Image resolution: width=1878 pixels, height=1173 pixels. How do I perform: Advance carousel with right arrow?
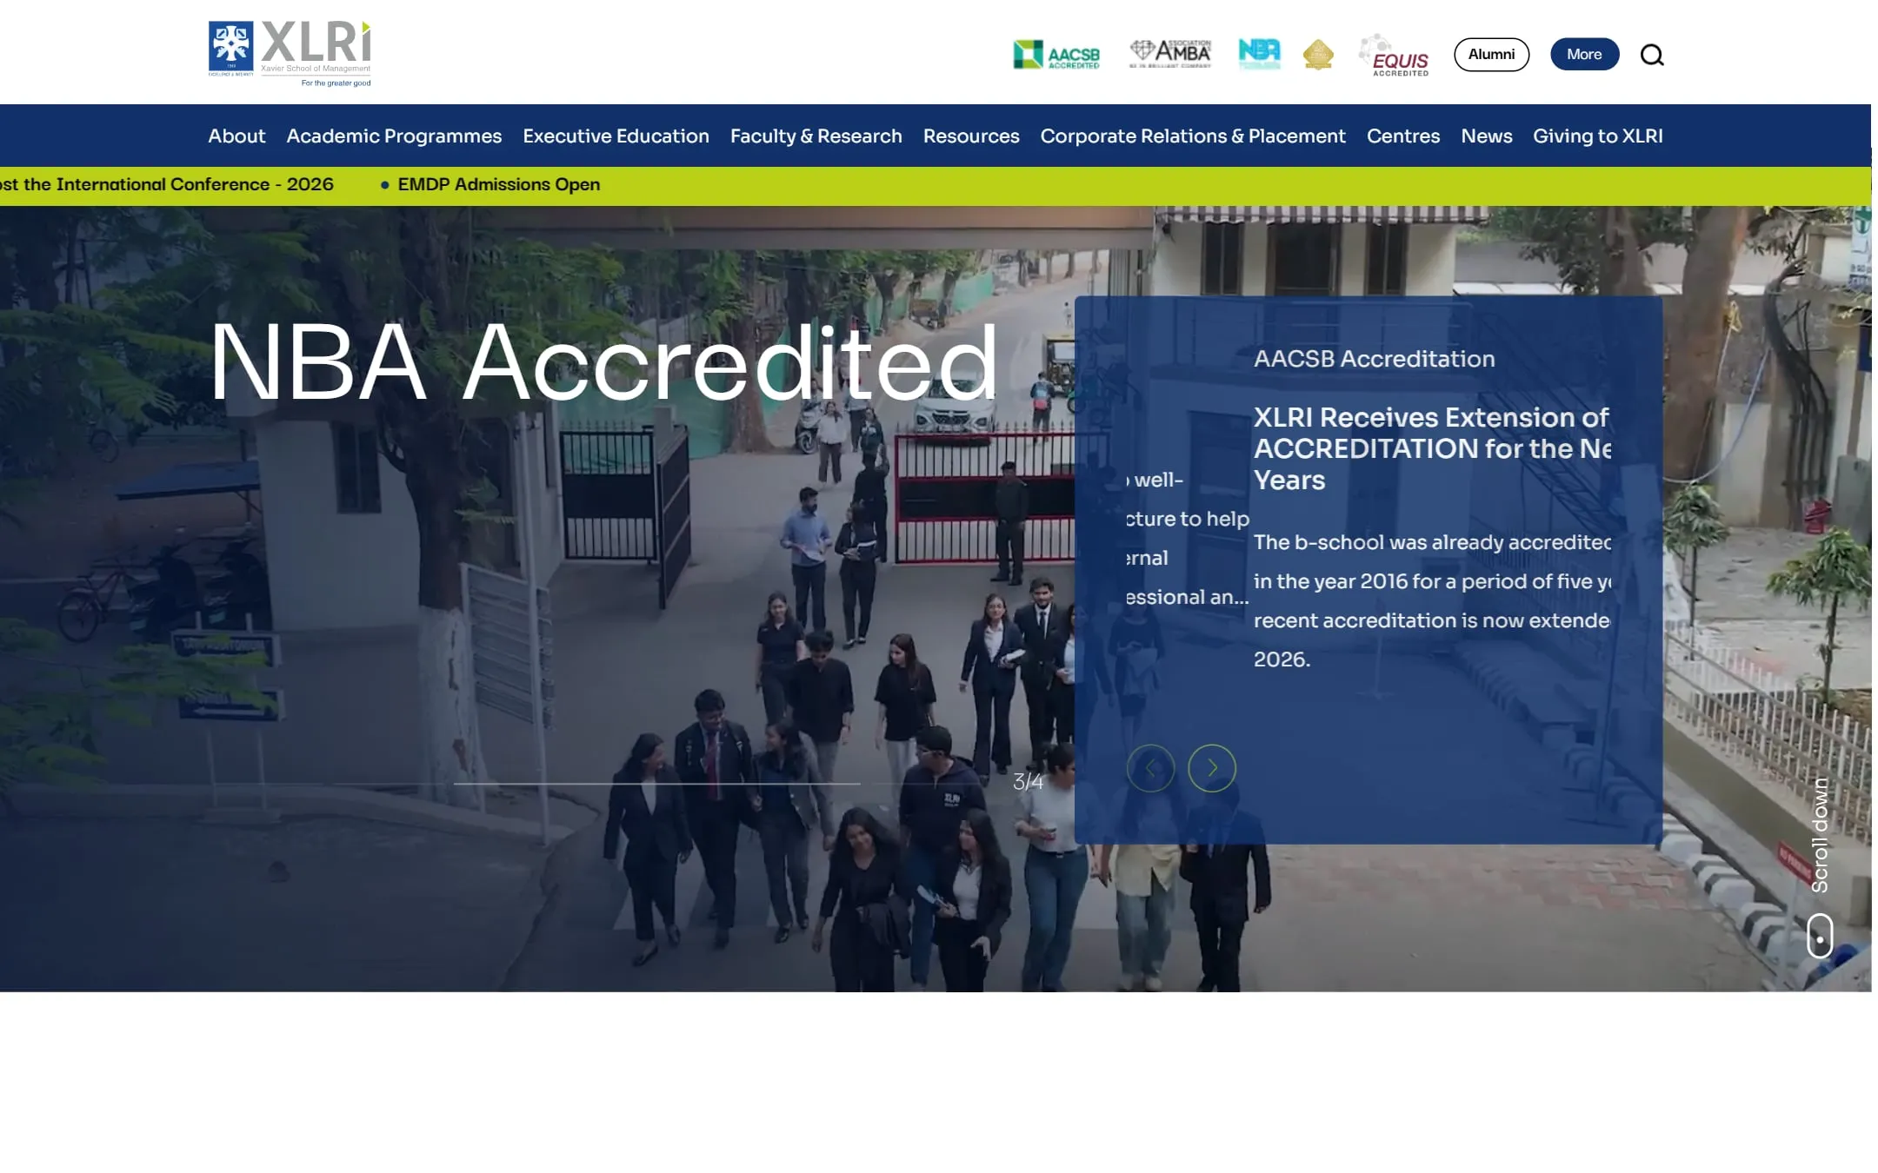coord(1212,768)
